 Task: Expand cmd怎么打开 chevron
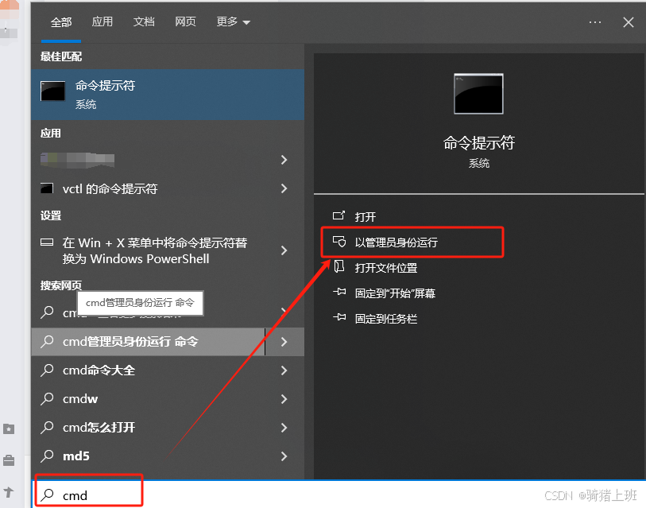[x=284, y=428]
